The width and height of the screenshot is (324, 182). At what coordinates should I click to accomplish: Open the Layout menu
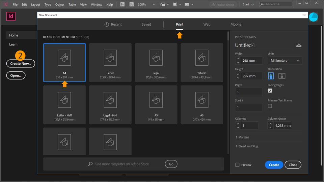(35, 4)
